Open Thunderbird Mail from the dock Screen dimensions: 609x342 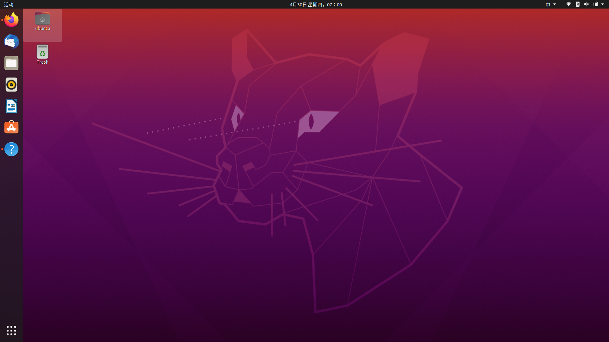tap(11, 41)
